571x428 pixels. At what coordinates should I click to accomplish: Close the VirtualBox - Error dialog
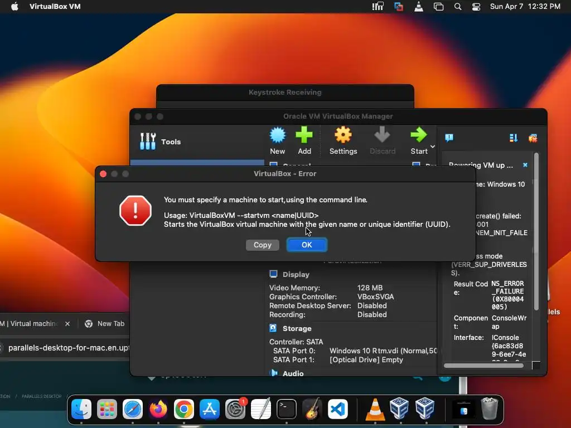[103, 174]
